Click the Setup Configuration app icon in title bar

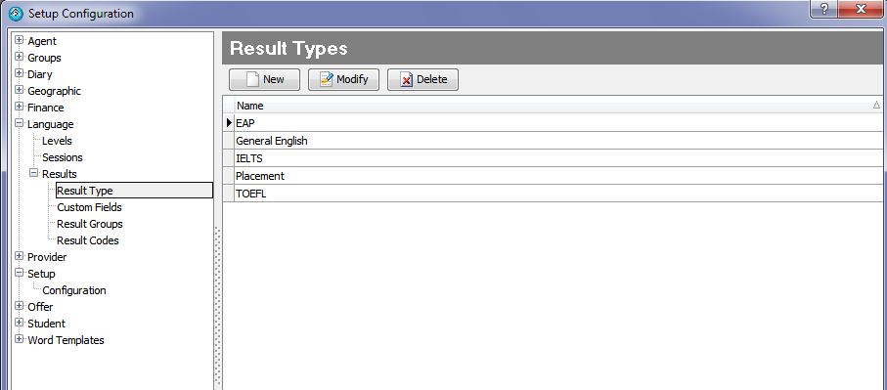pos(17,13)
